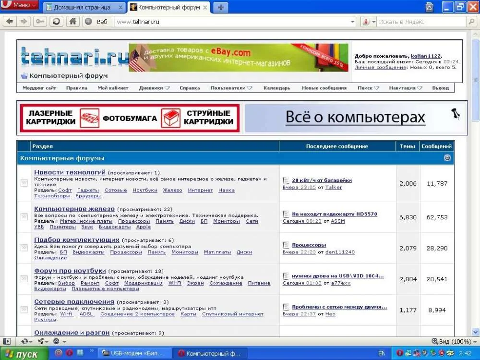Click the Веб address bar badge
The height and width of the screenshot is (360, 480).
[98, 22]
